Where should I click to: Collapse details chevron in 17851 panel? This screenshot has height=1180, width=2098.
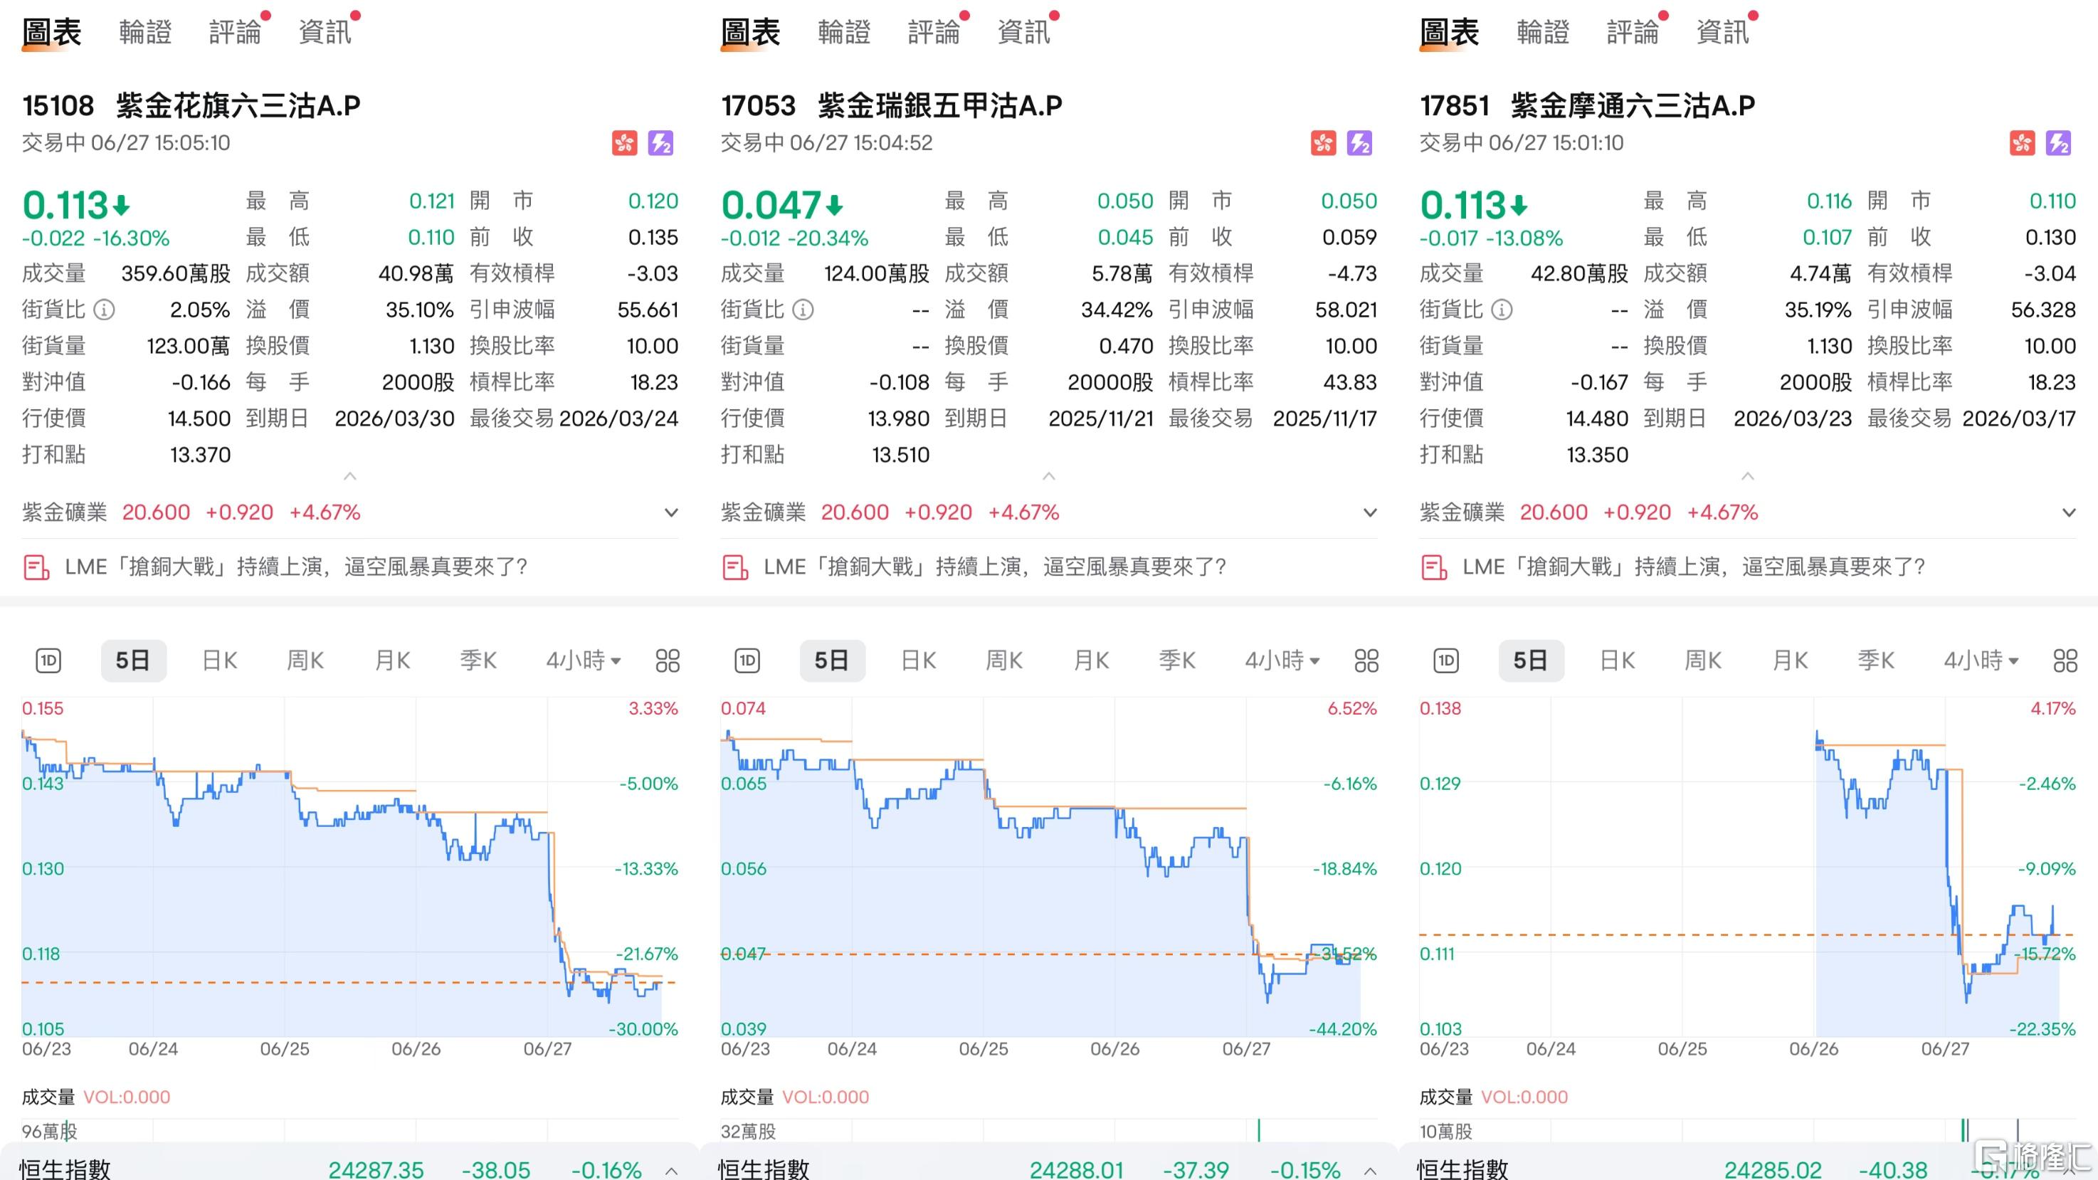[x=1748, y=475]
